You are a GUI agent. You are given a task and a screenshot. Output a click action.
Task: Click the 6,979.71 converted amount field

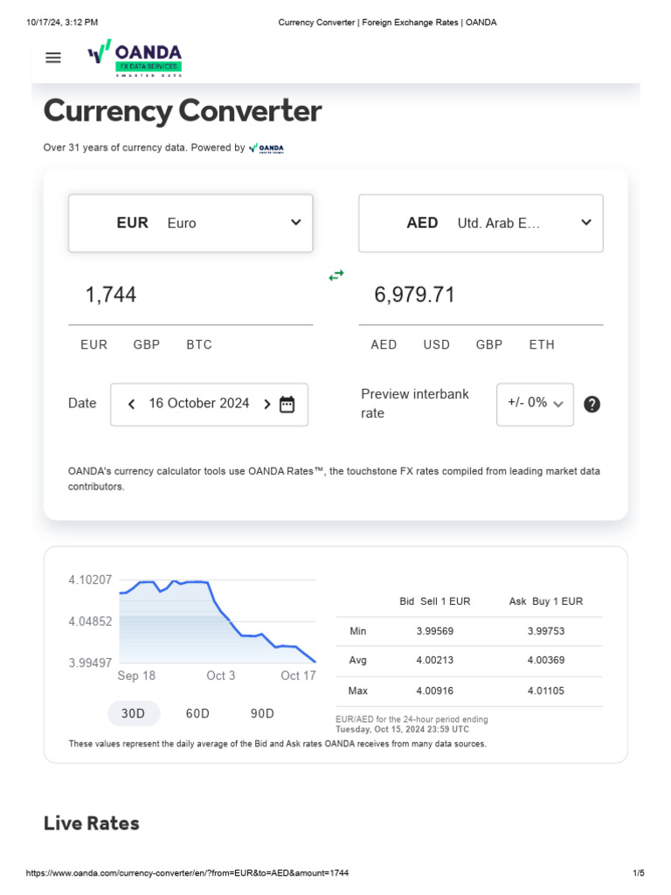(x=481, y=295)
